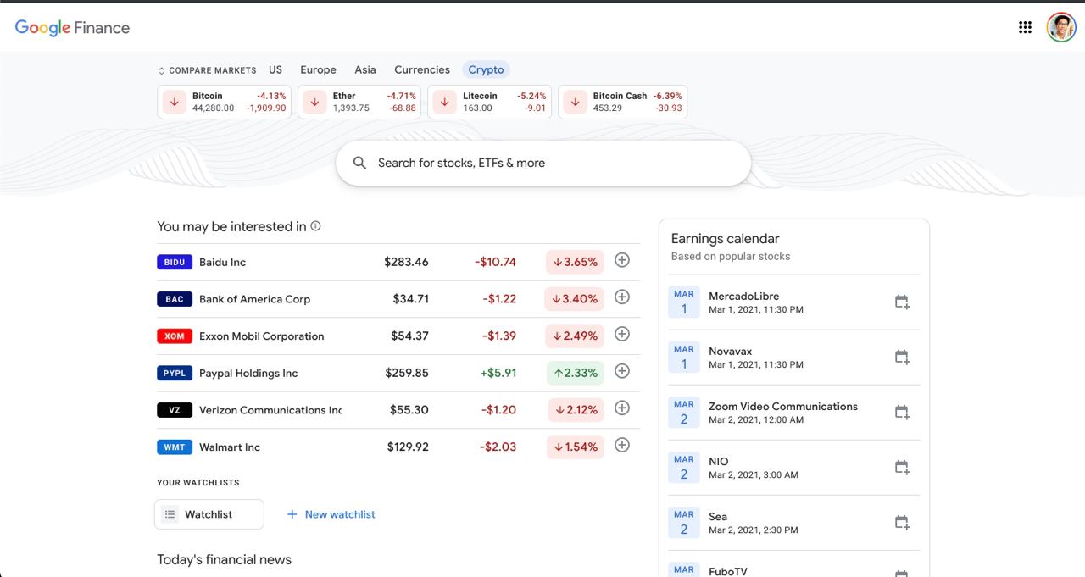Viewport: 1085px width, 577px height.
Task: Click the Litecoin down-arrow icon
Action: 445,102
